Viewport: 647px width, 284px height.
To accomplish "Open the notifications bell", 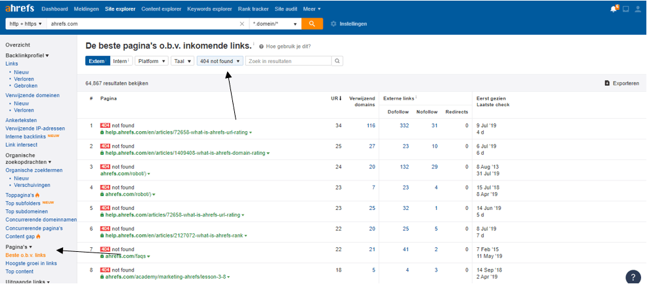I will point(614,9).
